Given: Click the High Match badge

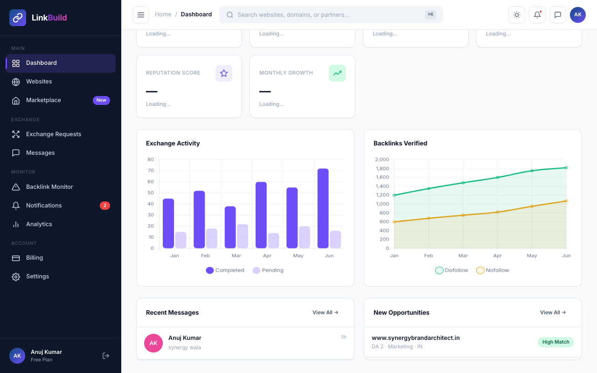Looking at the screenshot, I should pyautogui.click(x=556, y=342).
